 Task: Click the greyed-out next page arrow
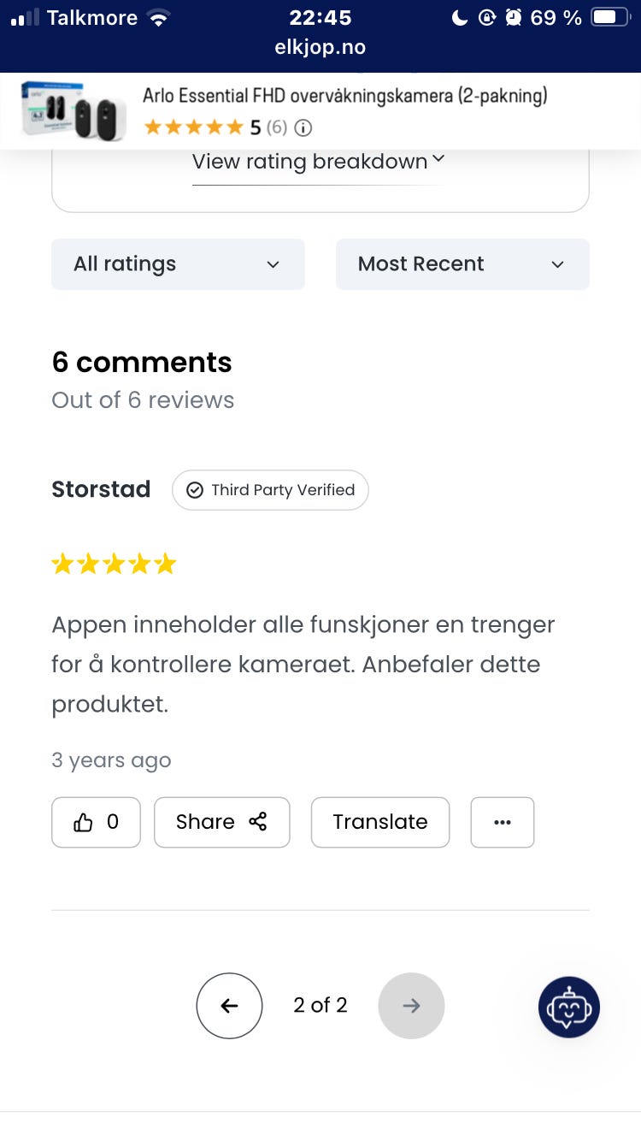(x=411, y=1006)
